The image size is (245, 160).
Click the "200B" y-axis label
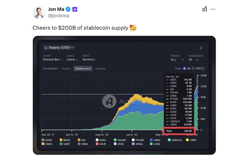203,86
